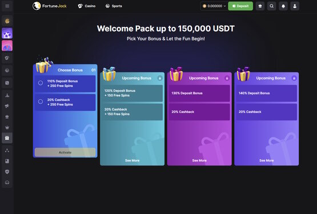Open the headset support sidebar icon
The image size is (317, 214).
pyautogui.click(x=7, y=183)
